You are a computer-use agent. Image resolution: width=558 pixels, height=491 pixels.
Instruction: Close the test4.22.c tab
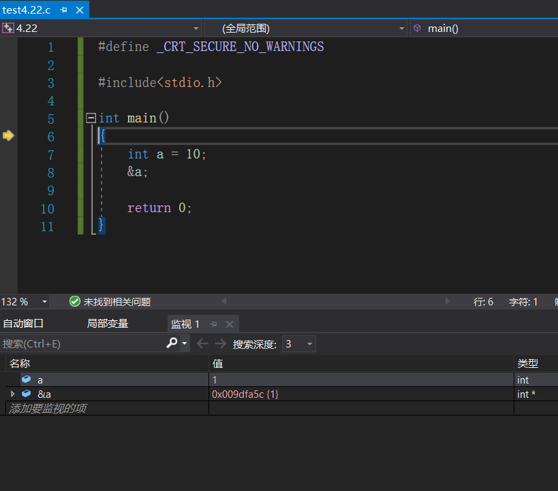pos(80,10)
